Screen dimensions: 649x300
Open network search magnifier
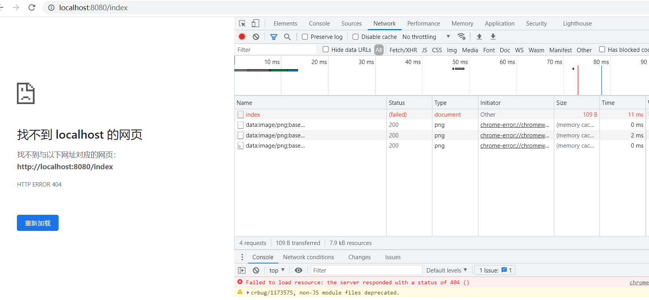(287, 37)
